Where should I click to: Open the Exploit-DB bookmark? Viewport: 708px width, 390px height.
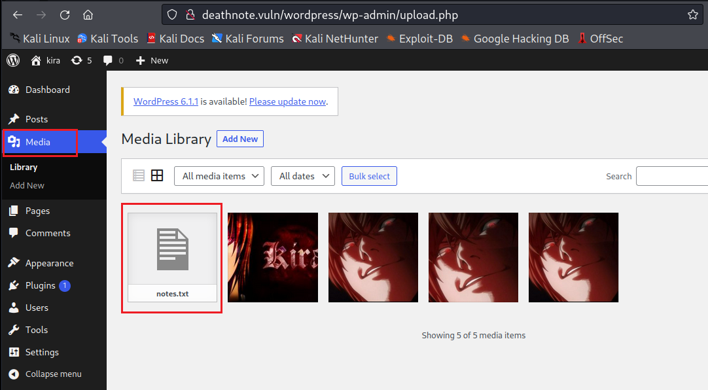pyautogui.click(x=419, y=39)
